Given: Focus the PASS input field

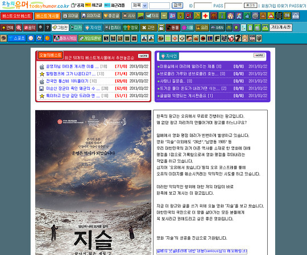Looking at the screenshot, I should point(234,6).
